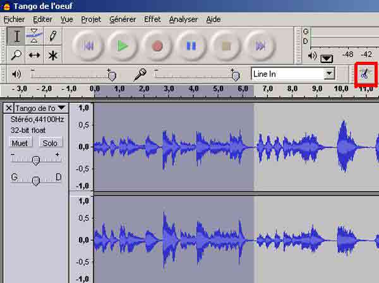Open the Projet menu
Screen dimensions: 379x283
tap(91, 20)
